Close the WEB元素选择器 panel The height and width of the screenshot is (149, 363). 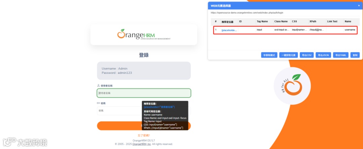pos(359,6)
